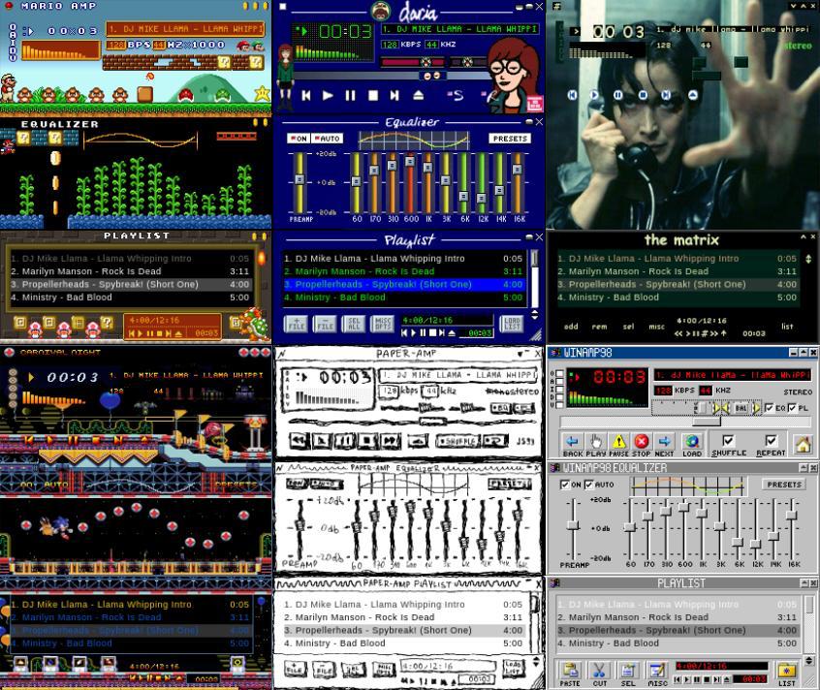Click Play in the Daria skin player

[x=328, y=96]
